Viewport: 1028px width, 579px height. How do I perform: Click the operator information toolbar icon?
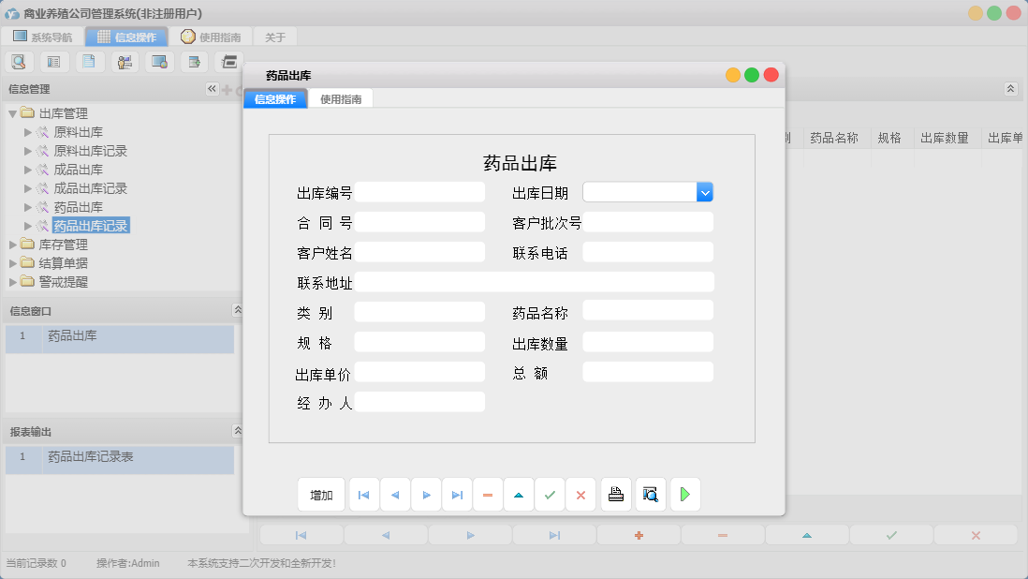(124, 61)
